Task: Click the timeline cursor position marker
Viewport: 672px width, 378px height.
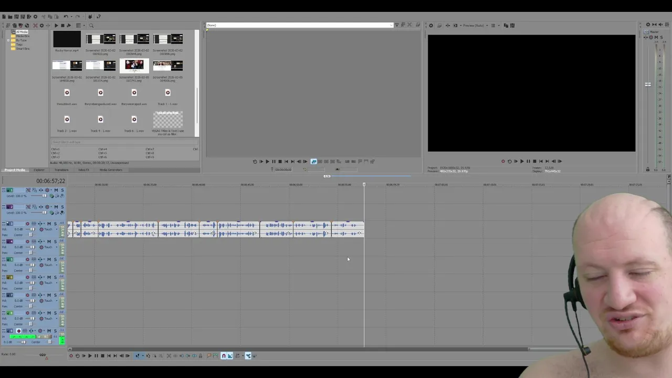Action: 364,184
